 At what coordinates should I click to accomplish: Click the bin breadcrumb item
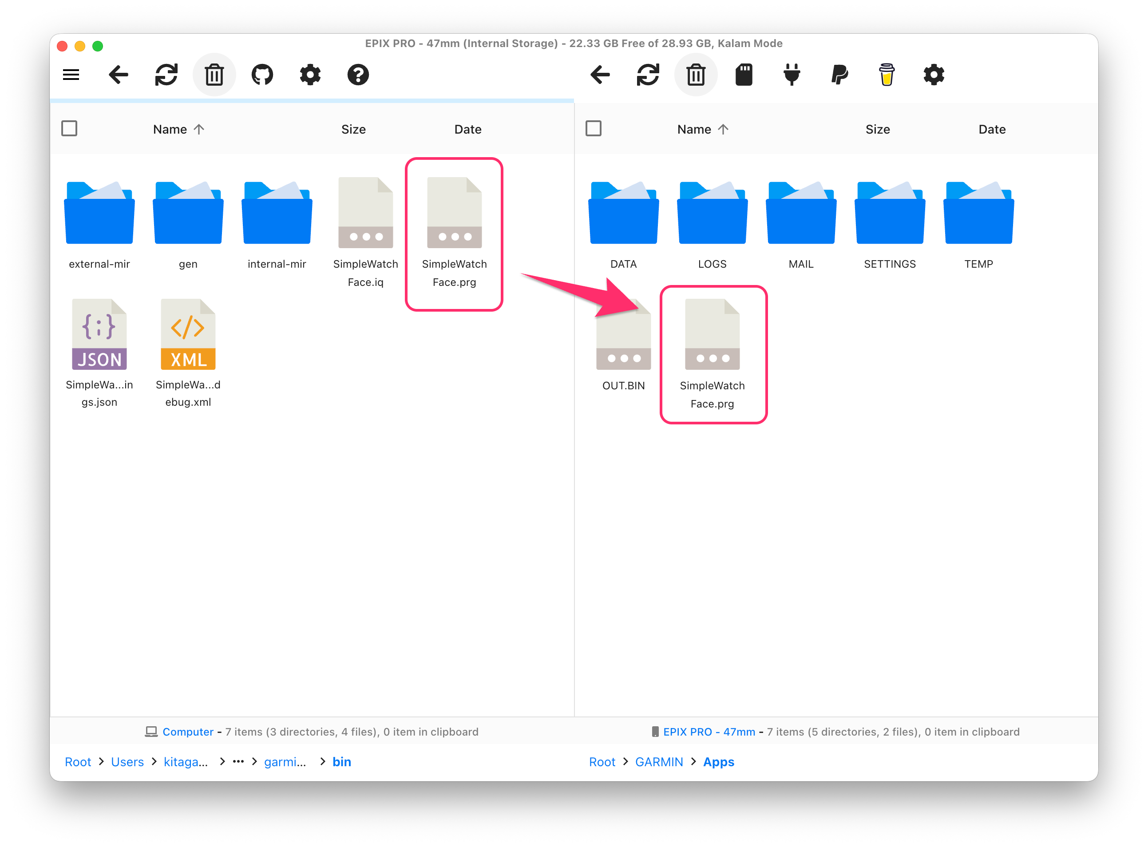(x=341, y=762)
